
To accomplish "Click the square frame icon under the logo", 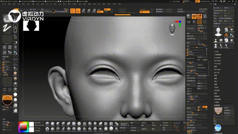I will tap(15, 31).
